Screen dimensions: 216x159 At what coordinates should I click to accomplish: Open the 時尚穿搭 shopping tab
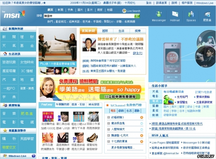94,105
